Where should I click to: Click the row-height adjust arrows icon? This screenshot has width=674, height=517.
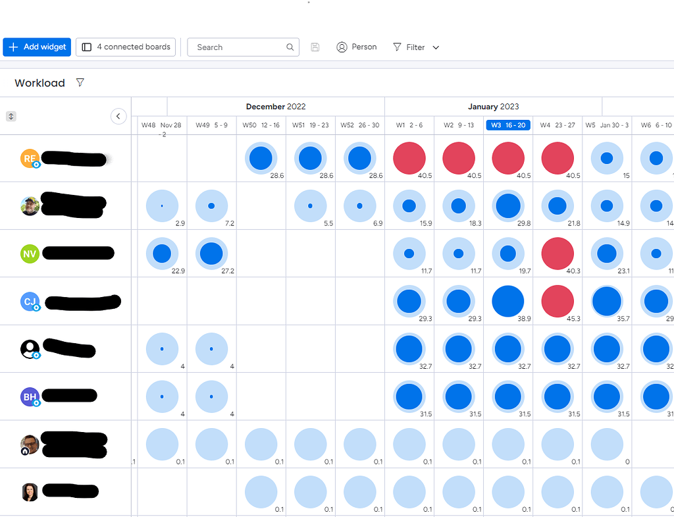coord(11,116)
